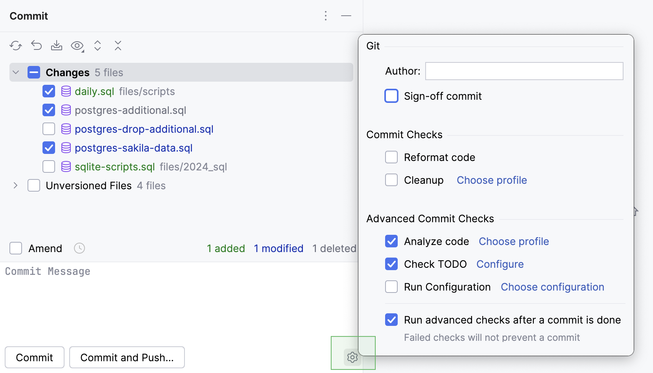
Task: Expand the Unversioned Files group
Action: (x=15, y=185)
